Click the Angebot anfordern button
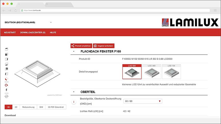The width and height of the screenshot is (221, 124). pos(104,46)
